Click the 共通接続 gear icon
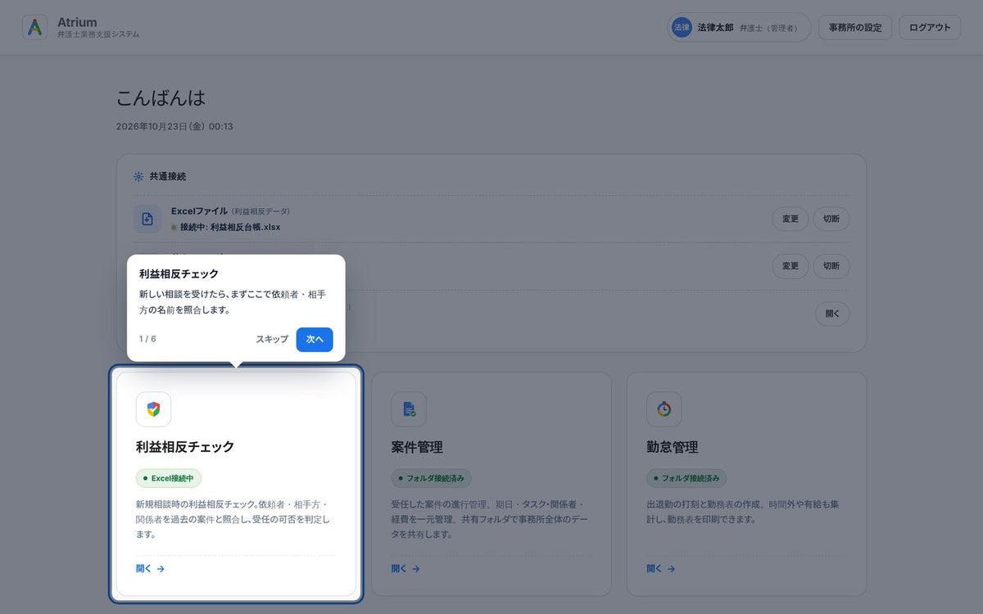The image size is (983, 614). (138, 177)
